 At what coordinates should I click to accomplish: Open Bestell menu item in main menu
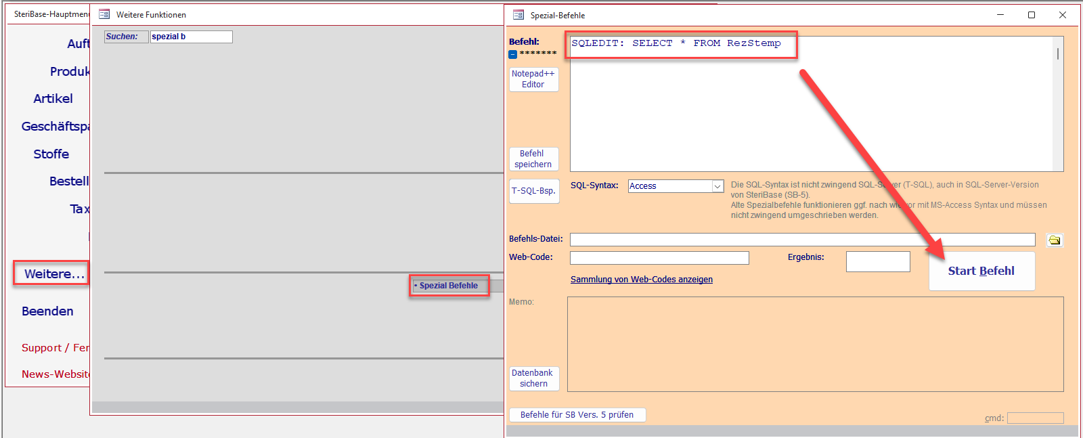(69, 181)
